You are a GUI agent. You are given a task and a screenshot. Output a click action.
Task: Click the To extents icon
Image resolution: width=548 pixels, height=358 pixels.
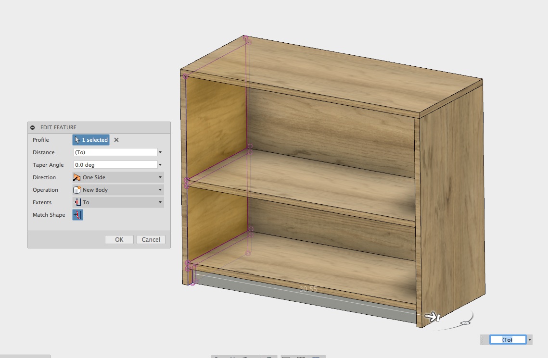(x=77, y=202)
